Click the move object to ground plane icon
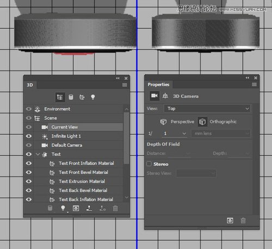 pos(89,208)
